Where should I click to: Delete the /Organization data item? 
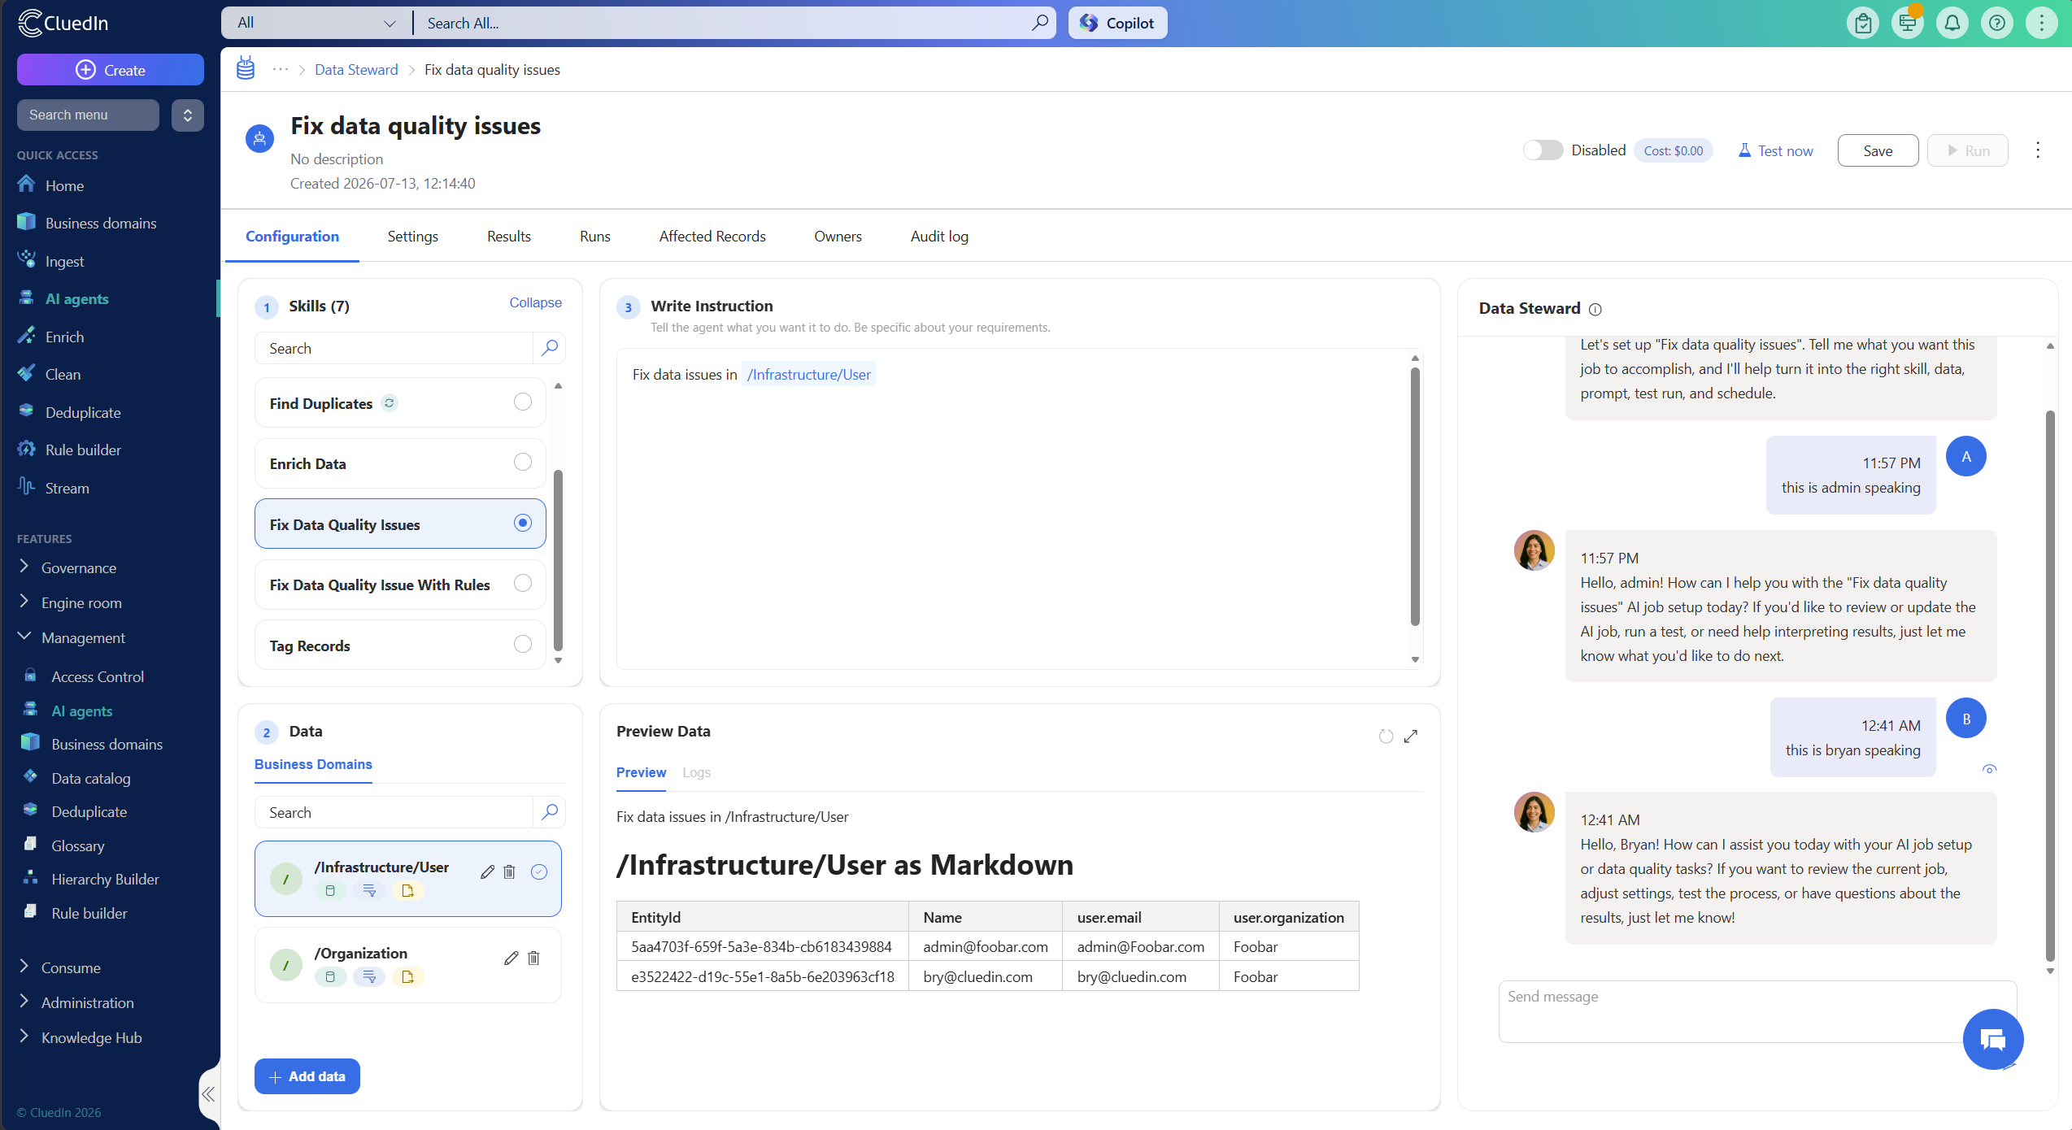[533, 958]
